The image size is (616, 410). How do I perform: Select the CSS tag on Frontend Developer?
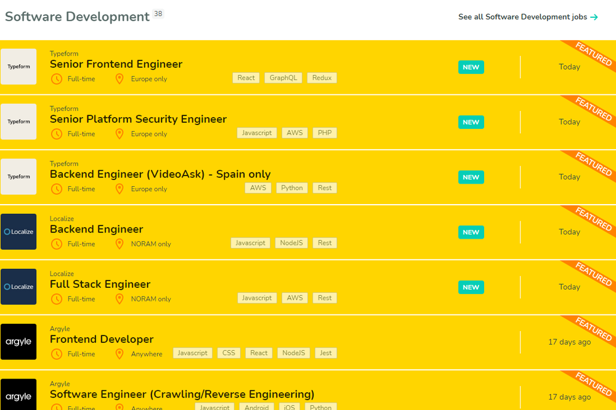coord(229,353)
